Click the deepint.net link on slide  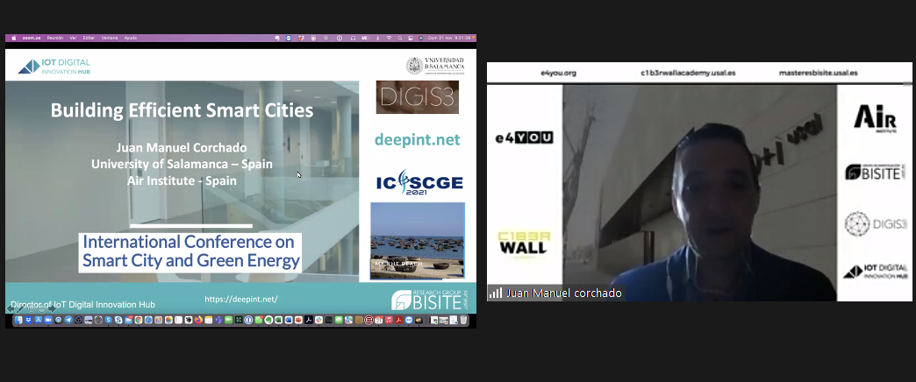[x=417, y=140]
